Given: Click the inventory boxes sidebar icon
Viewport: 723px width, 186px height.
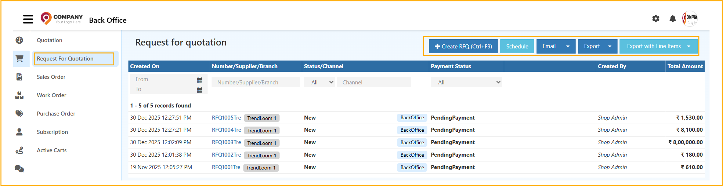Looking at the screenshot, I should click(19, 95).
